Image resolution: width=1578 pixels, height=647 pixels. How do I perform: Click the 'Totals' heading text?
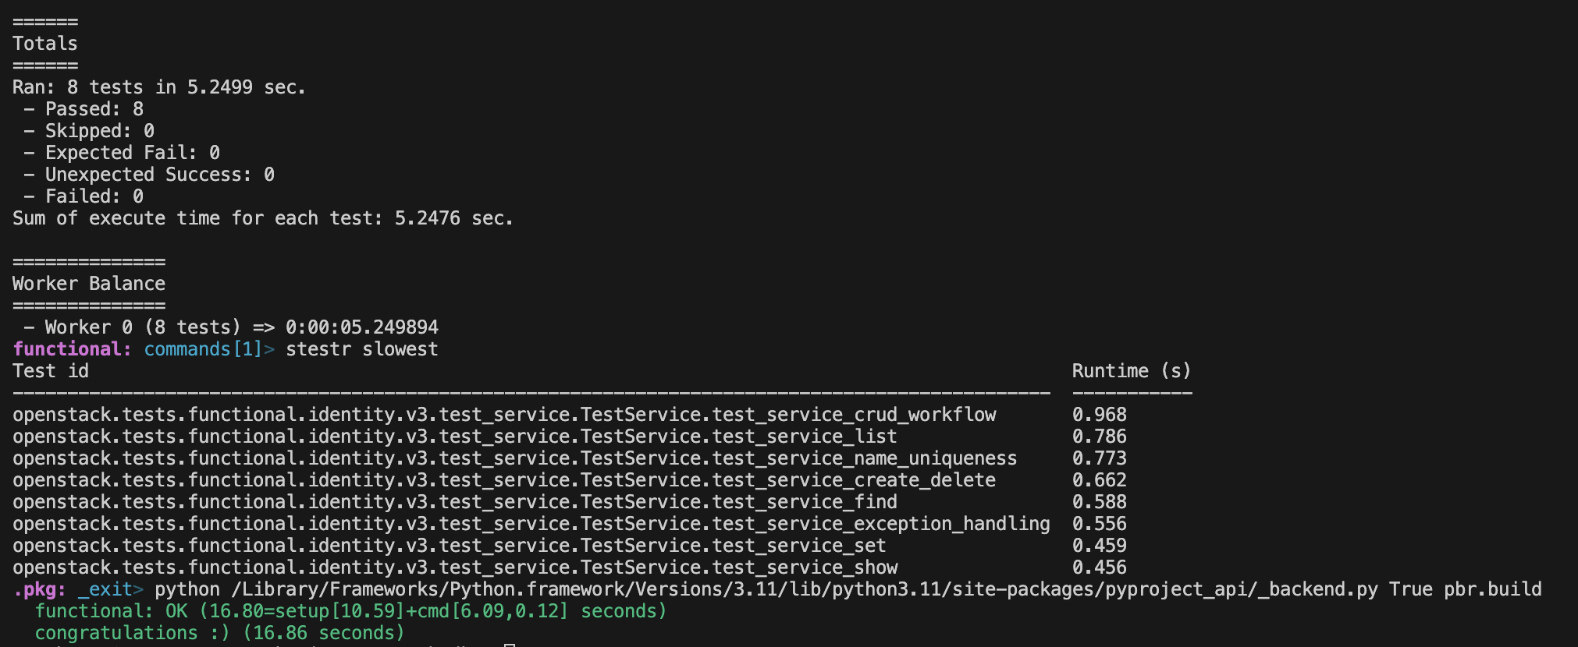pyautogui.click(x=45, y=44)
